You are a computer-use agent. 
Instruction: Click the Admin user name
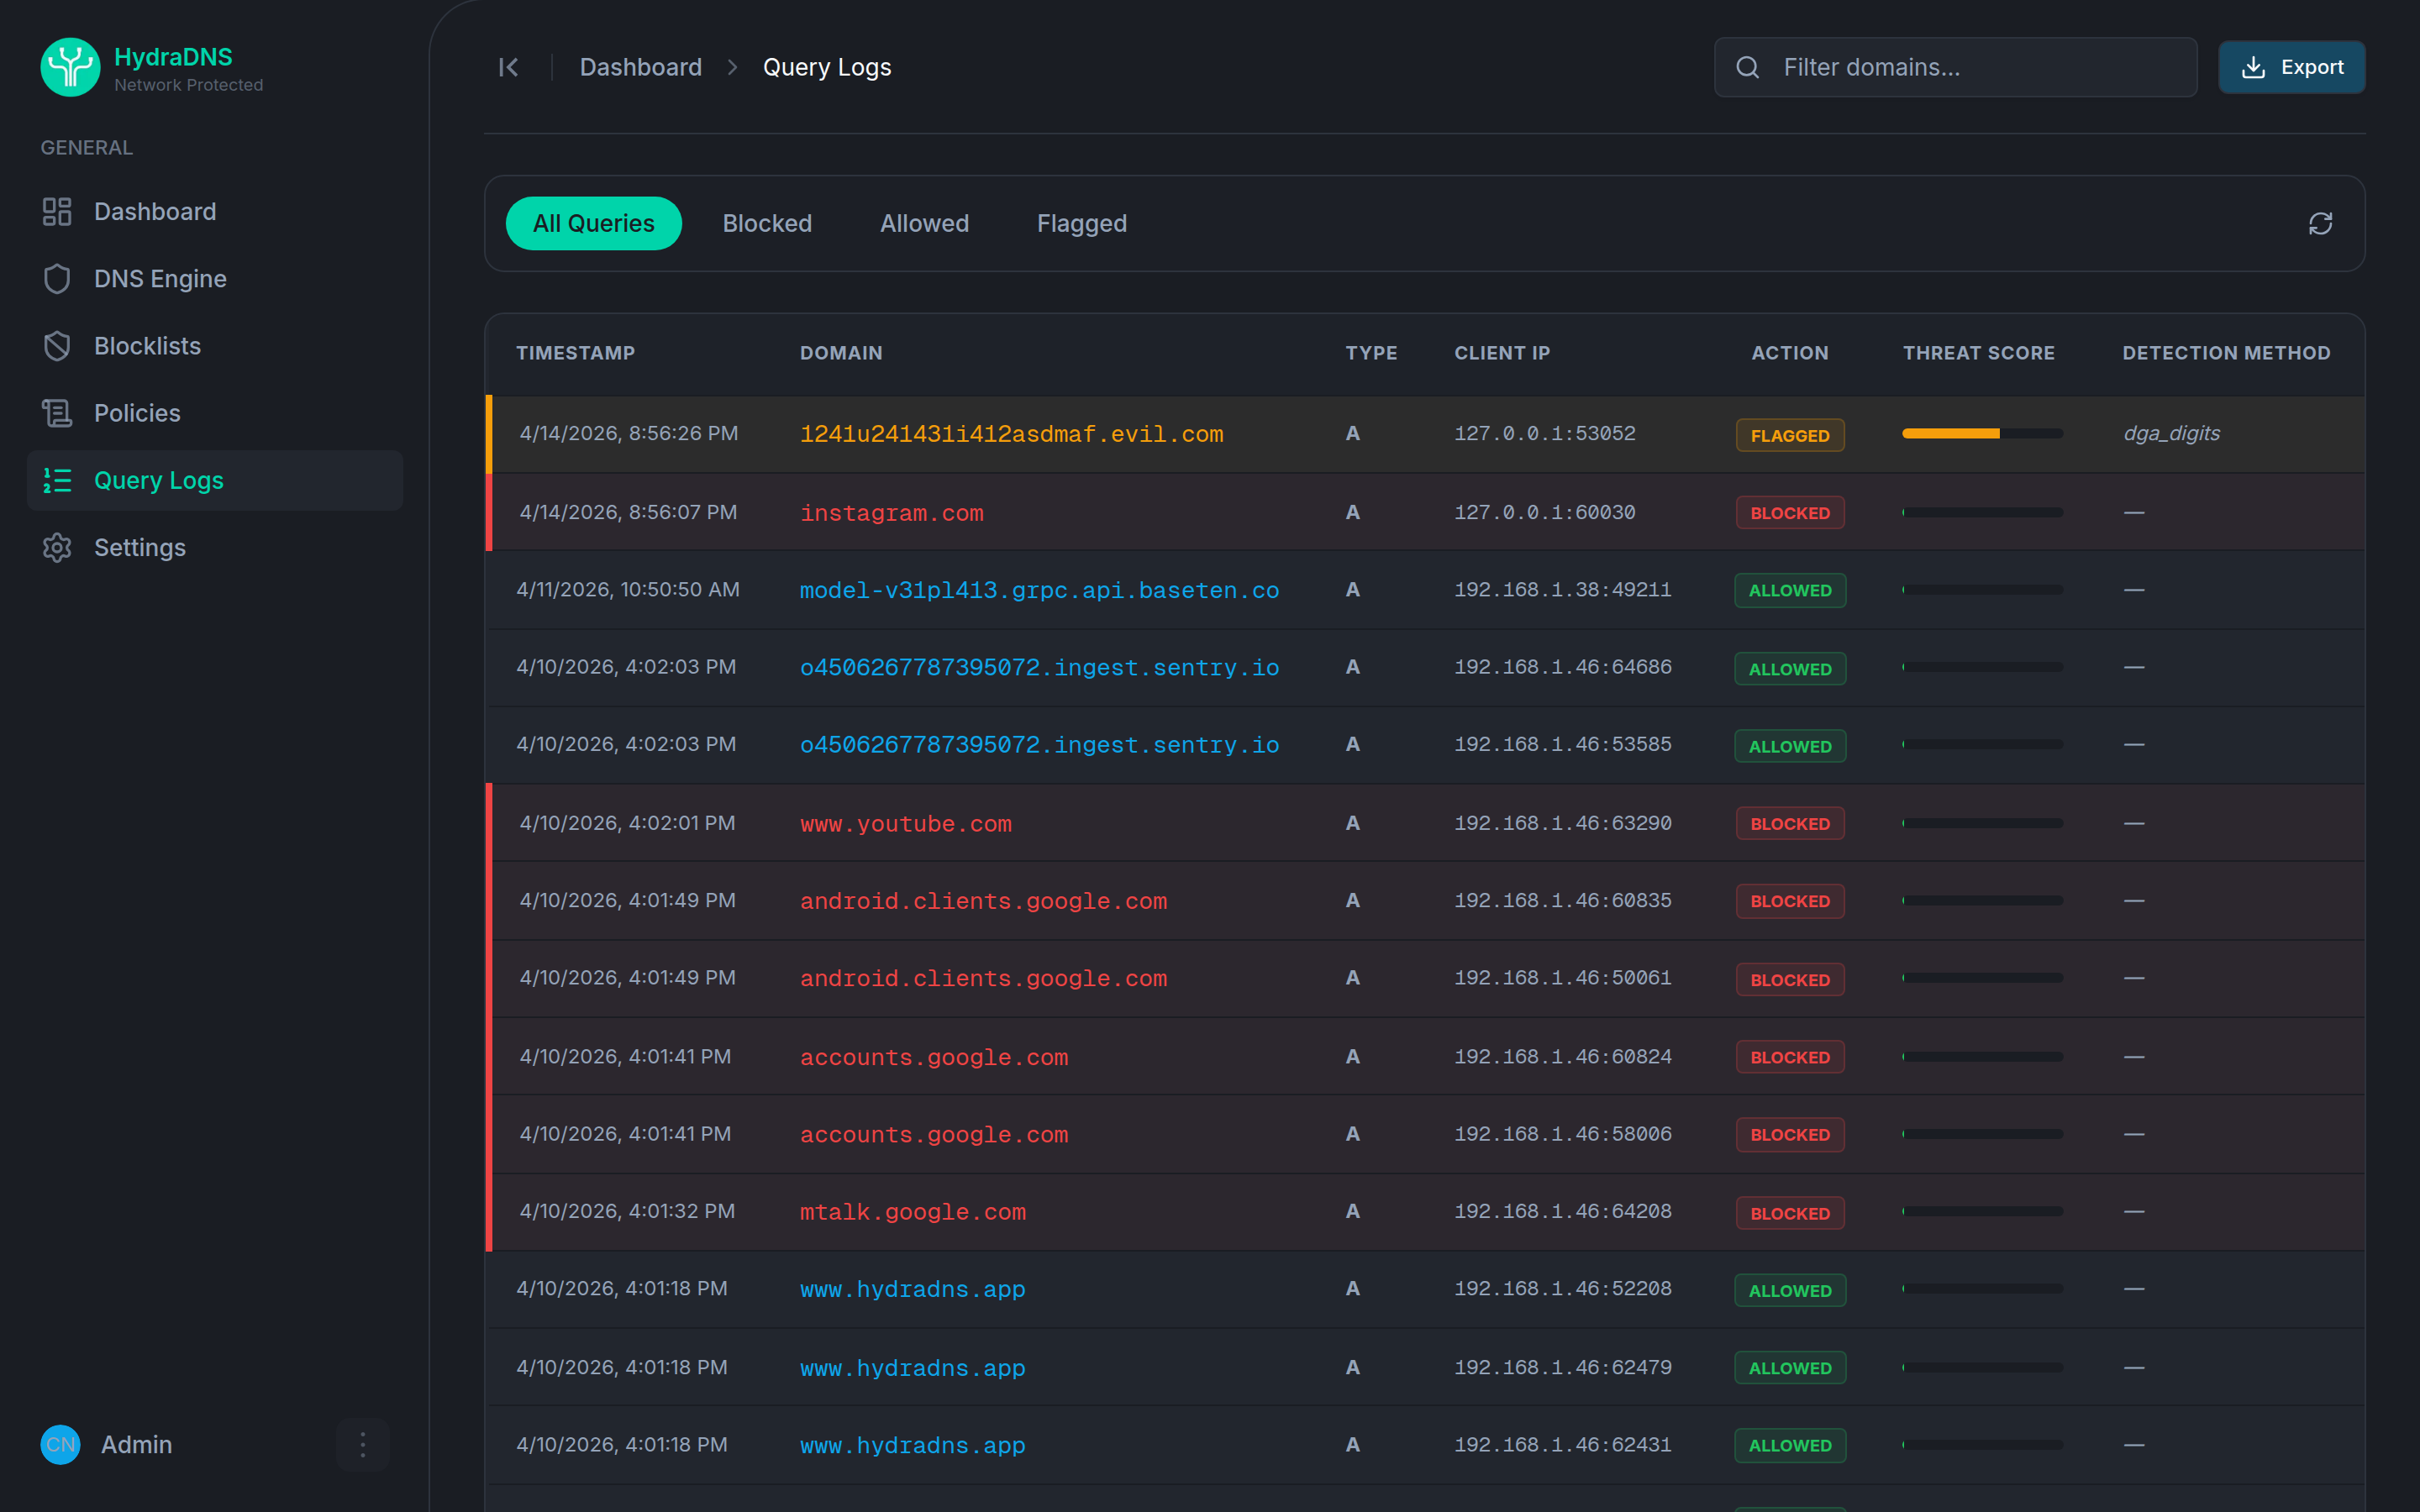point(136,1444)
